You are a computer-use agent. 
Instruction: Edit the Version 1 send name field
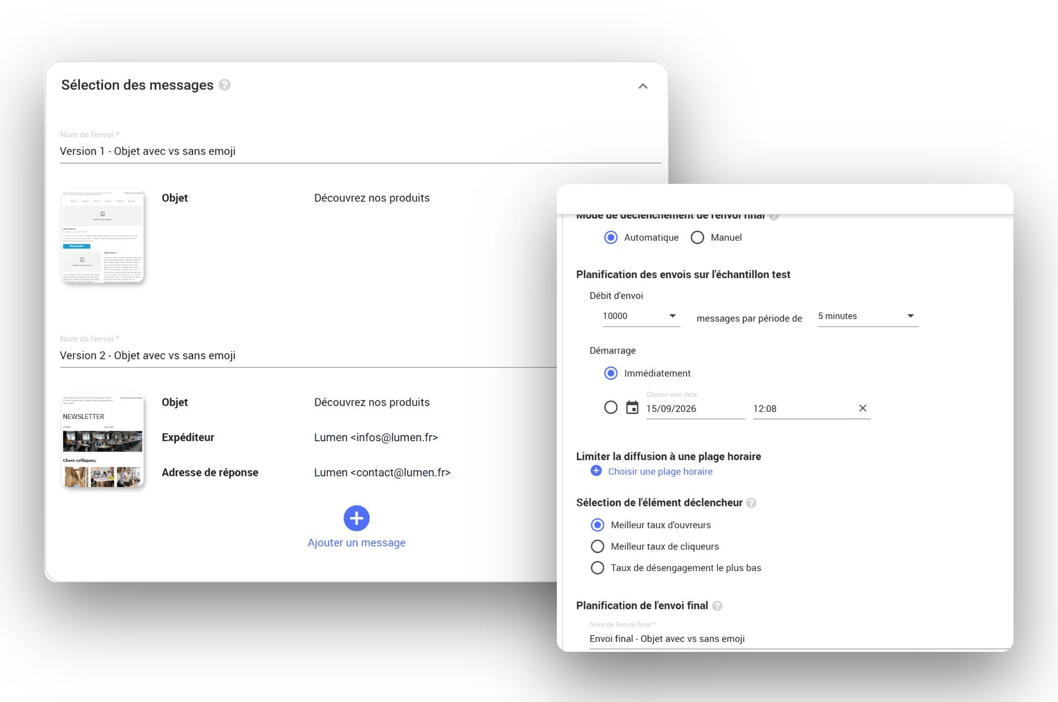360,152
